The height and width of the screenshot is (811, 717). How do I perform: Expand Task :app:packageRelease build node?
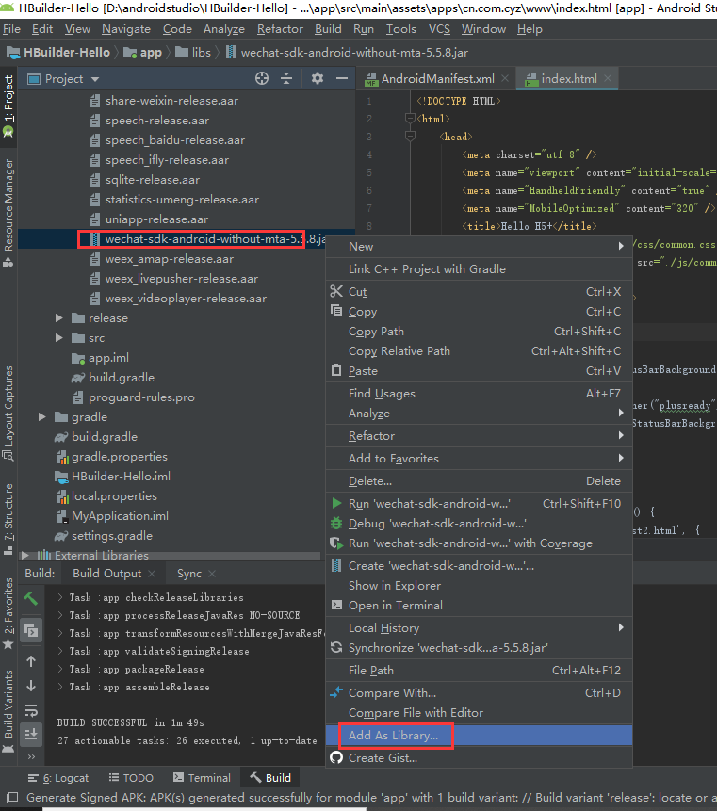[x=60, y=670]
